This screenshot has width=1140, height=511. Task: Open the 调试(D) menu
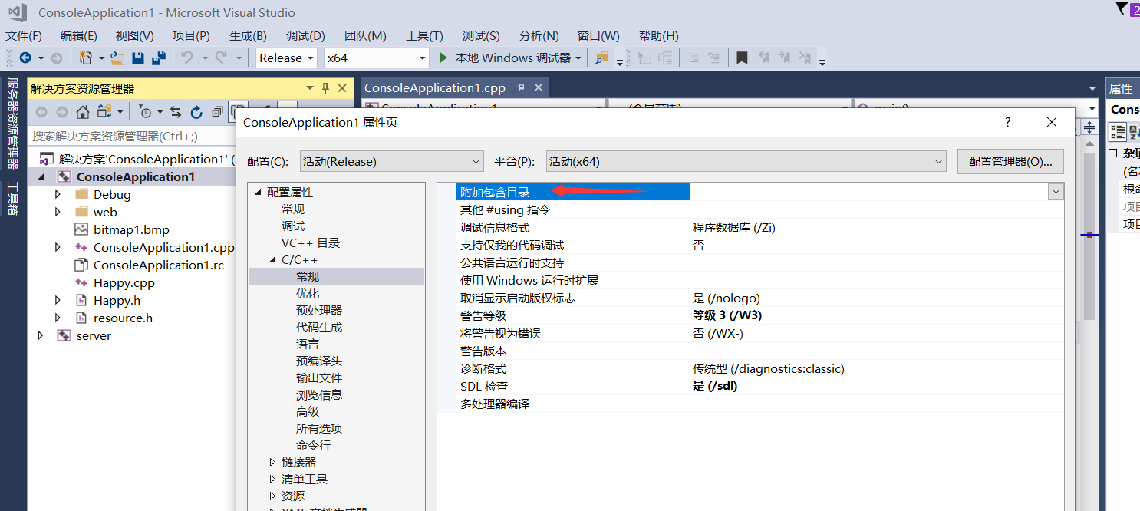tap(305, 36)
